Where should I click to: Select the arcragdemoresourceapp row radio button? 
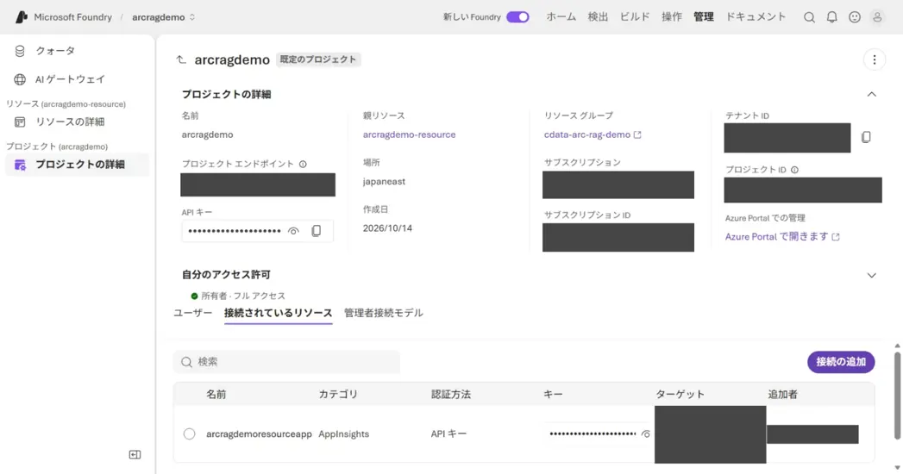tap(189, 433)
